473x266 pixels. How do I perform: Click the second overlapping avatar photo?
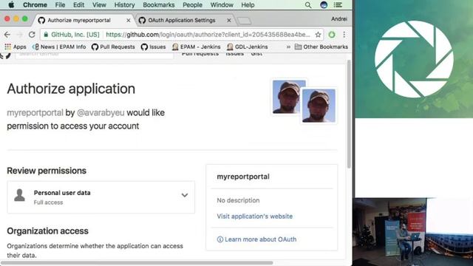tap(319, 106)
